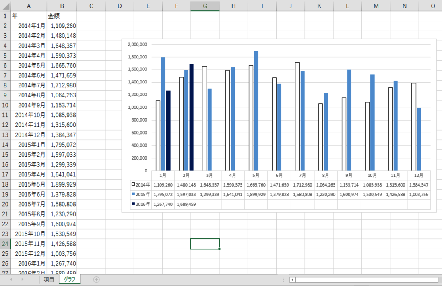Click chart data table value 1,003,756
Image resolution: width=442 pixels, height=286 pixels.
tap(419, 195)
